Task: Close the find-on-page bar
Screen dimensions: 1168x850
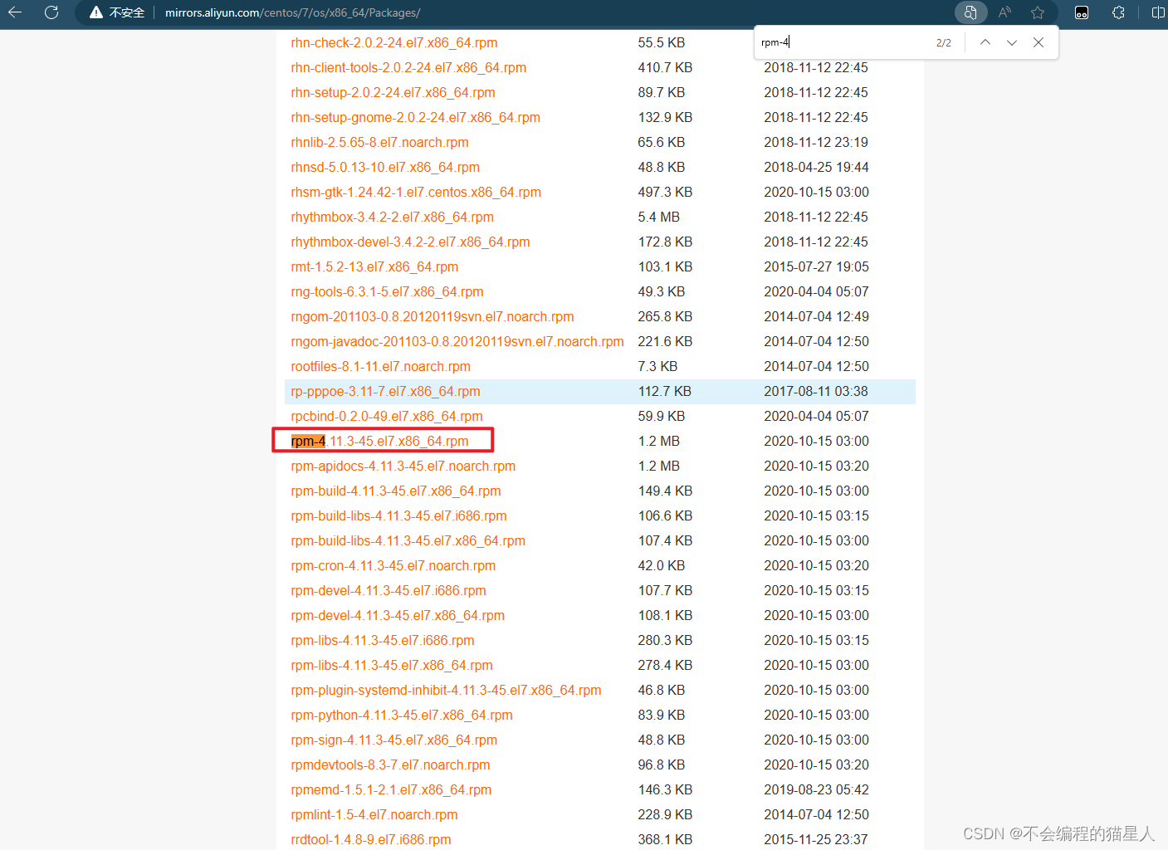Action: point(1038,42)
